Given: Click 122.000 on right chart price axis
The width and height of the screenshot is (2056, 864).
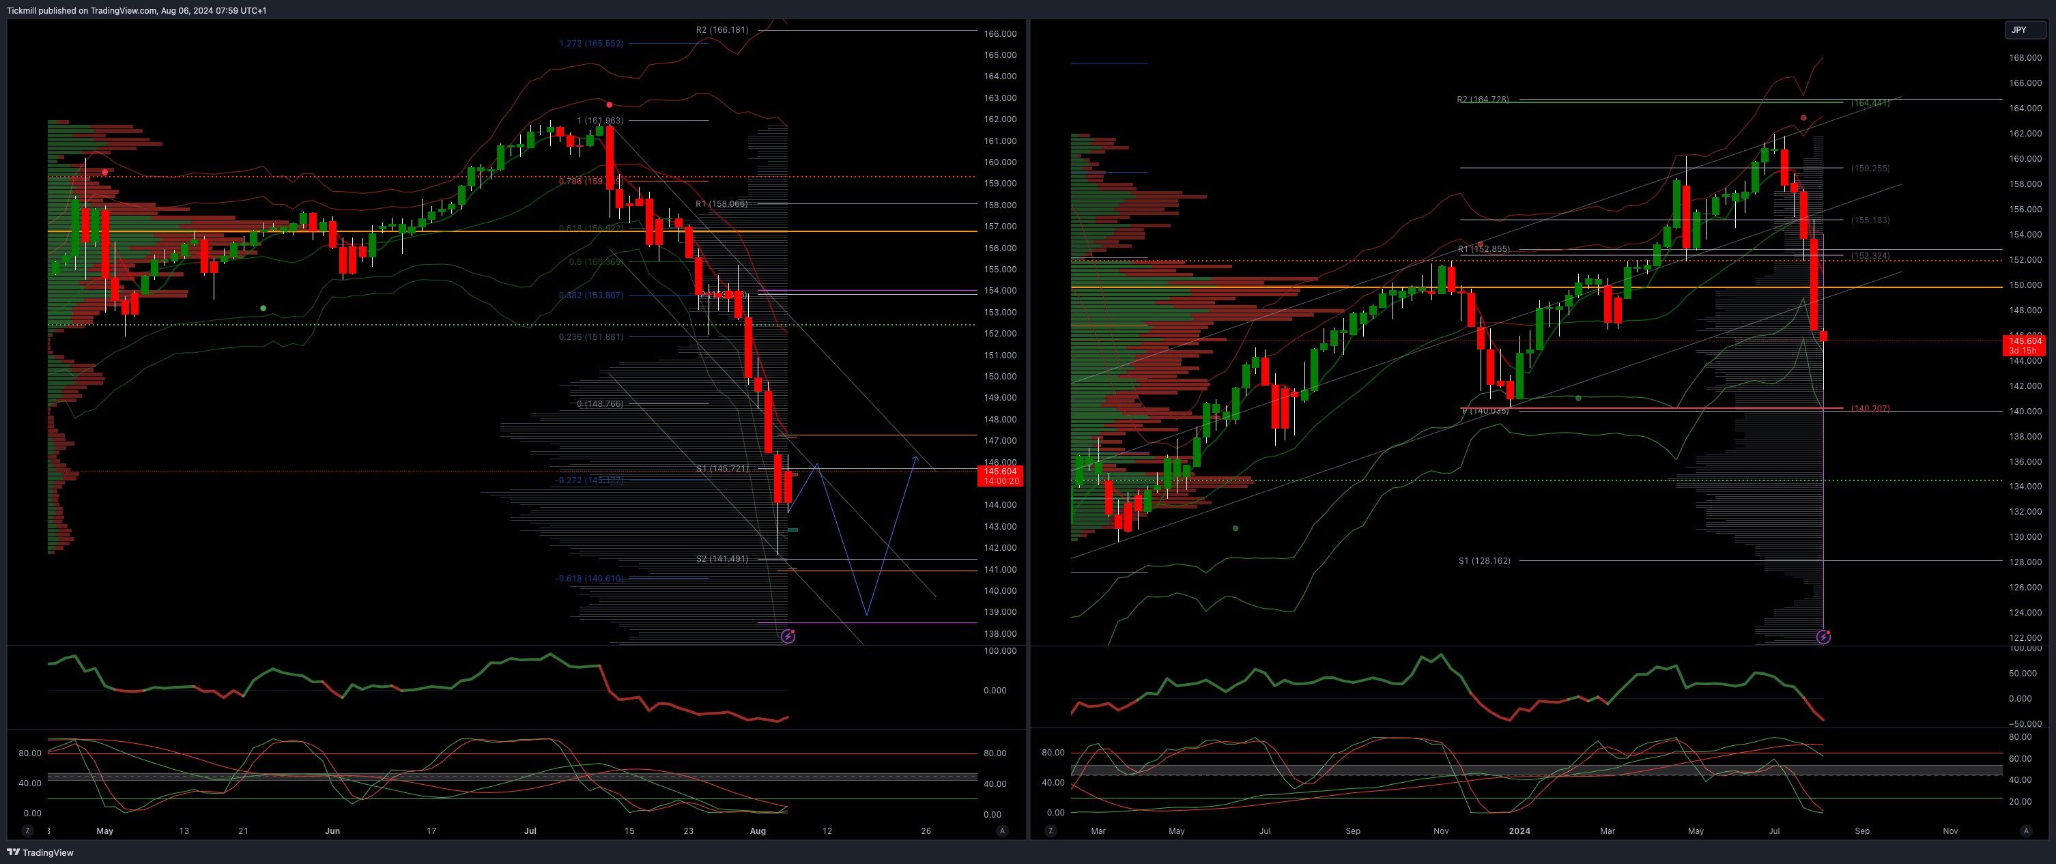Looking at the screenshot, I should click(x=2025, y=637).
